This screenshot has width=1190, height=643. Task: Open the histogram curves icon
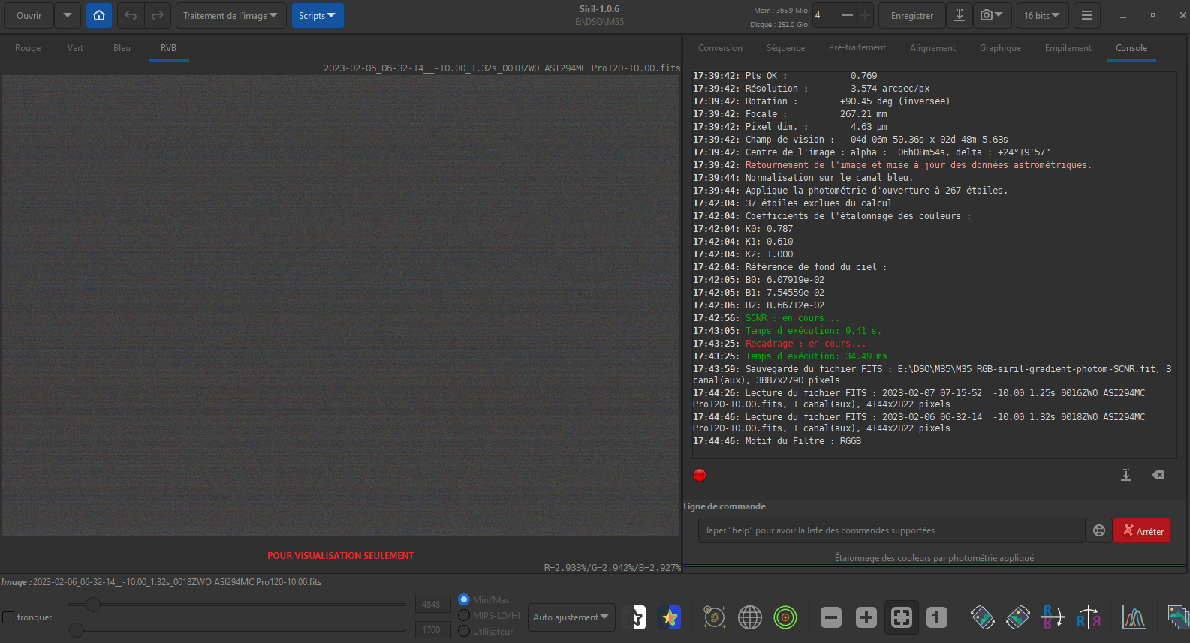(x=1134, y=617)
